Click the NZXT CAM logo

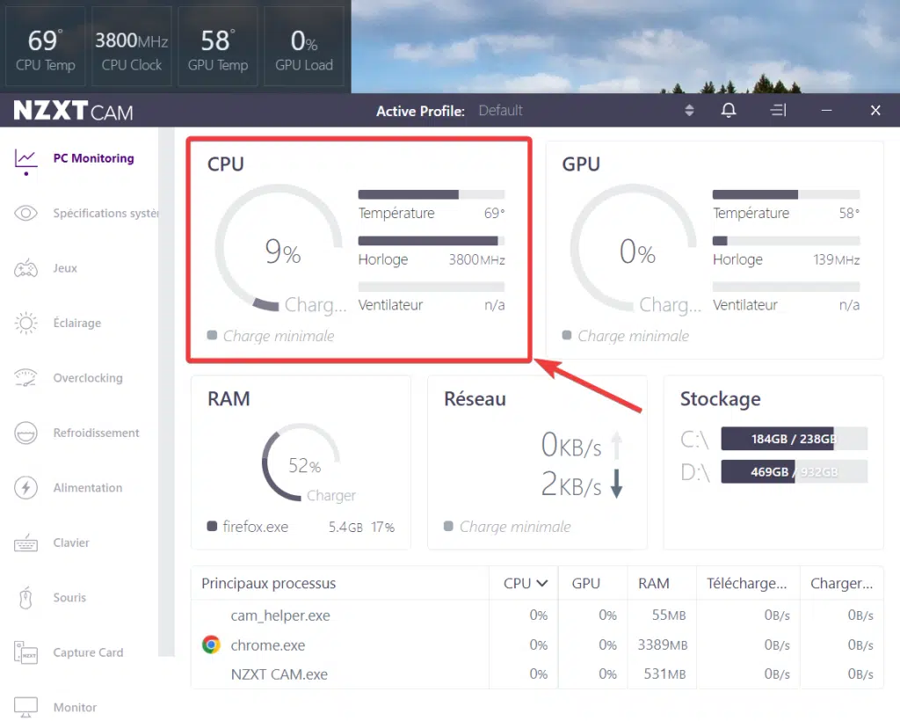[x=74, y=110]
